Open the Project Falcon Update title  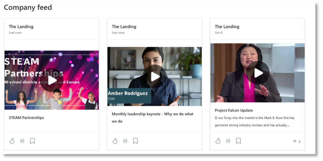pyautogui.click(x=234, y=110)
